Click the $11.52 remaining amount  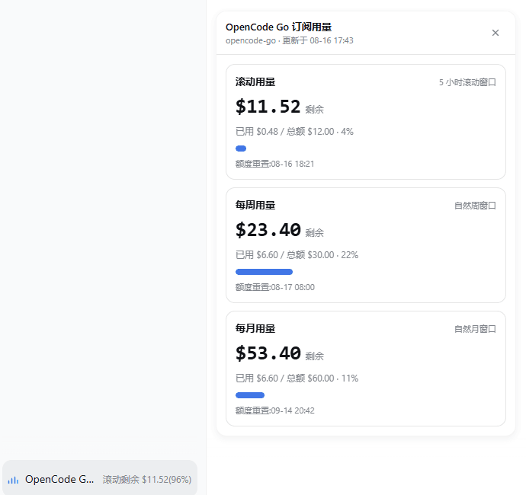click(x=268, y=107)
